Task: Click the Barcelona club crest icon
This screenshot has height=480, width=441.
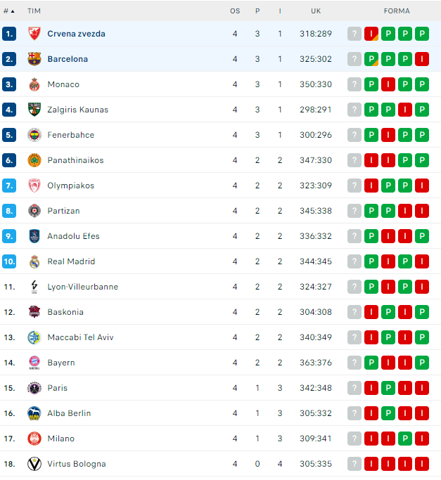Action: pos(34,59)
